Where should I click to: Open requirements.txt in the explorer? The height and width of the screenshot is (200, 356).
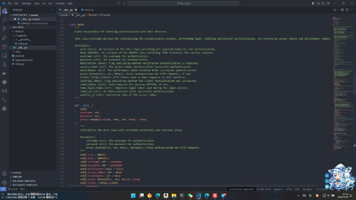[24, 60]
